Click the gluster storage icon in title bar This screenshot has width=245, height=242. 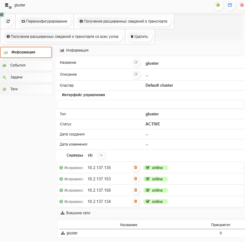(x=8, y=5)
